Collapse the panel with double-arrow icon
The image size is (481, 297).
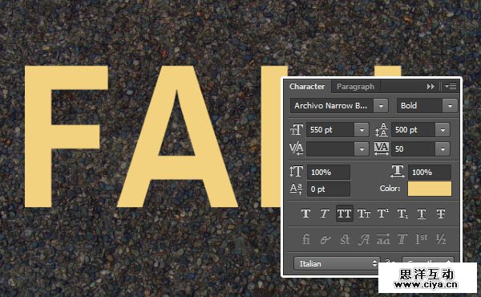click(430, 87)
